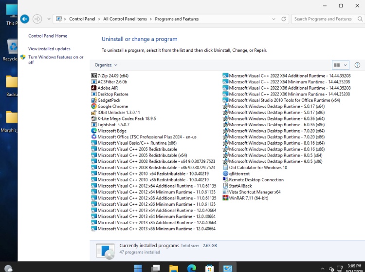Select Microsoft Windows Desktop Runtime - 9.0.5 (x64)
Screen dimensions: 365x272
click(x=273, y=155)
